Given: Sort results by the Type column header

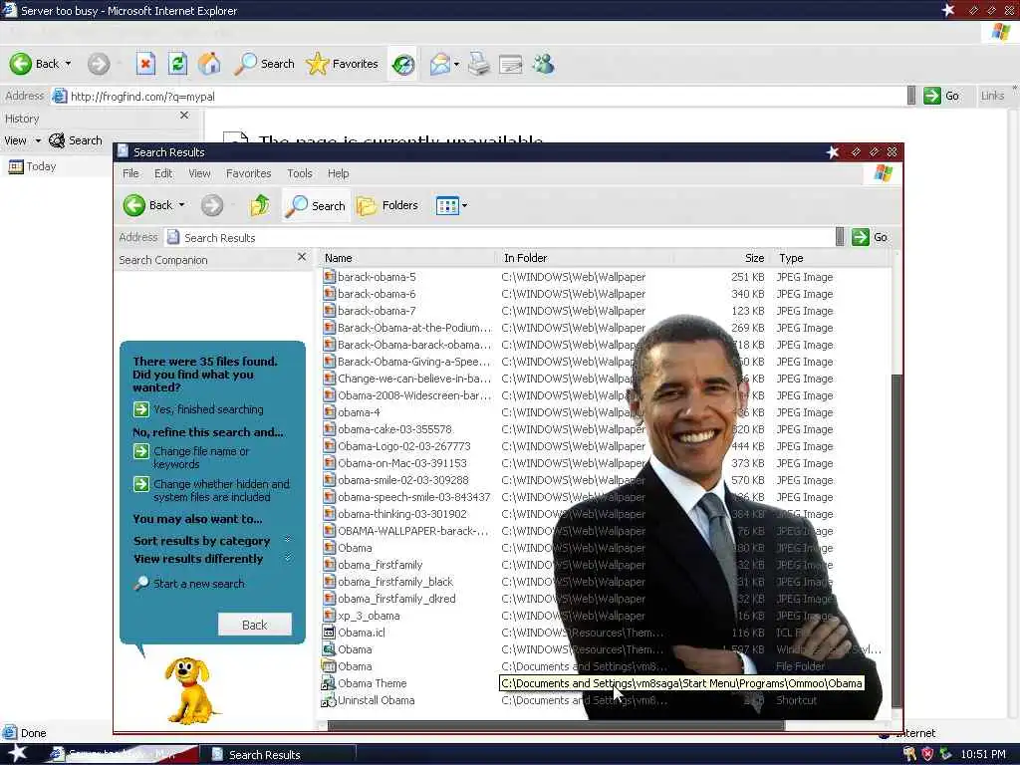Looking at the screenshot, I should point(830,258).
